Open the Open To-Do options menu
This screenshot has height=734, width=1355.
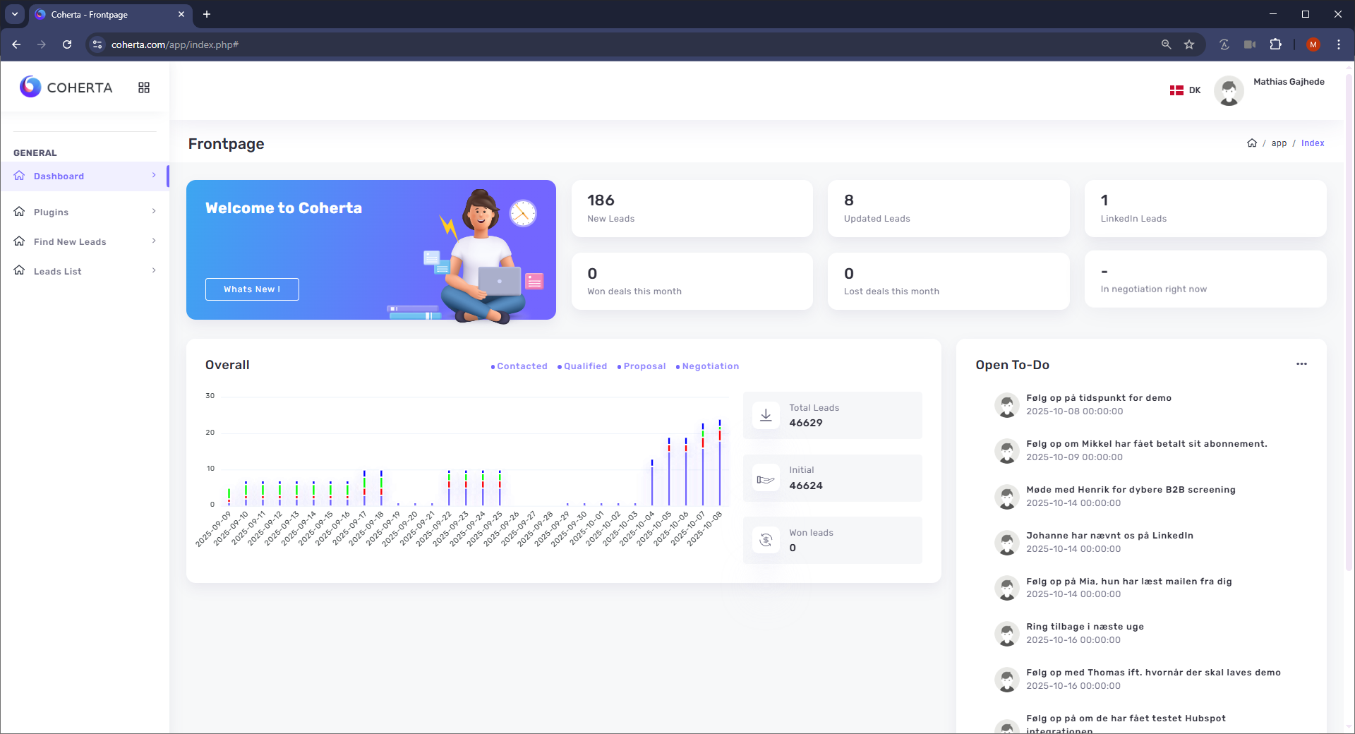1303,364
